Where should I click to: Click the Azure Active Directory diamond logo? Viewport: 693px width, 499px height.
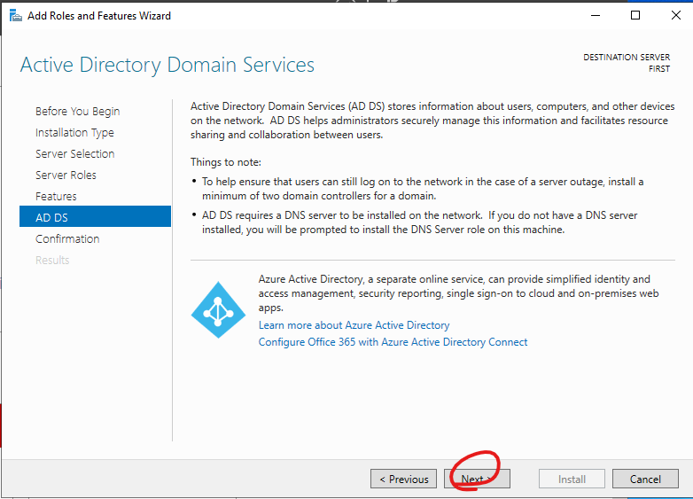click(x=218, y=310)
